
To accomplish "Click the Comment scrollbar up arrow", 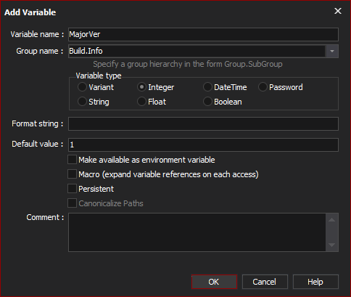I will coord(332,220).
